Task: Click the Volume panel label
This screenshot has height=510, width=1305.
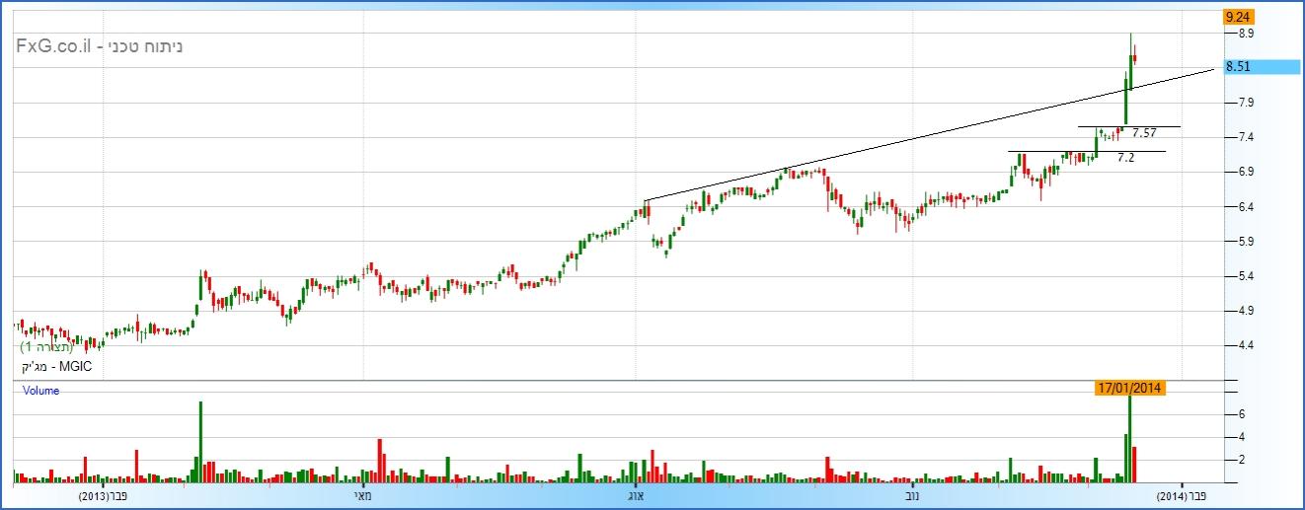Action: point(41,391)
